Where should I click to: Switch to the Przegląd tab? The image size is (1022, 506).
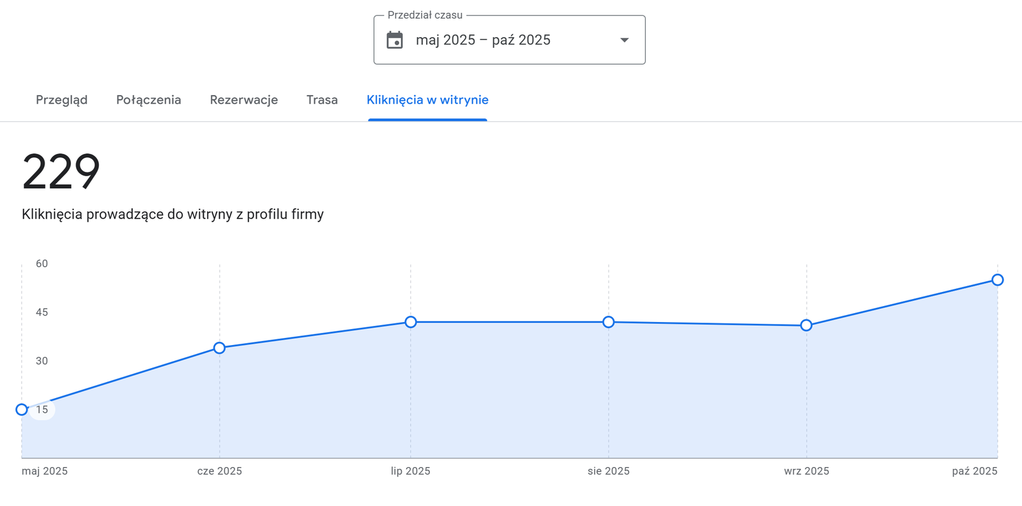pos(61,100)
